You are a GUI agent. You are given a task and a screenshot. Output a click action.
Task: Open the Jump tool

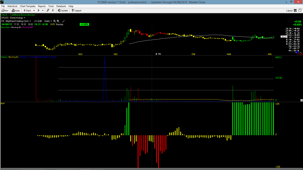point(16,11)
